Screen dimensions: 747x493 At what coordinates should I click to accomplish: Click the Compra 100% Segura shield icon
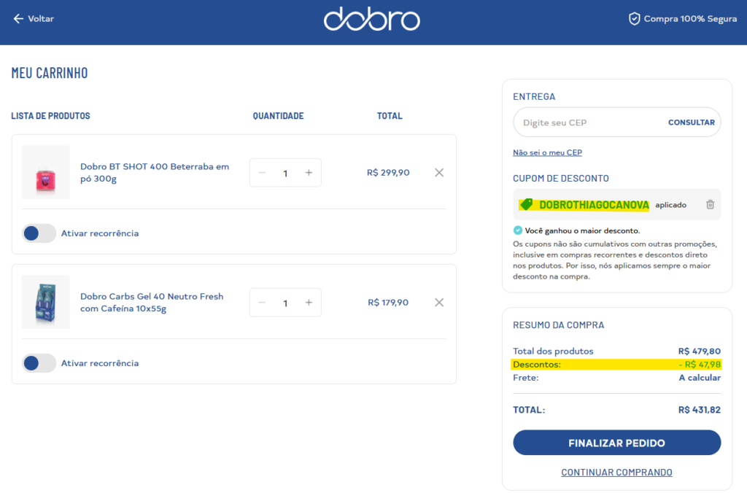[634, 18]
